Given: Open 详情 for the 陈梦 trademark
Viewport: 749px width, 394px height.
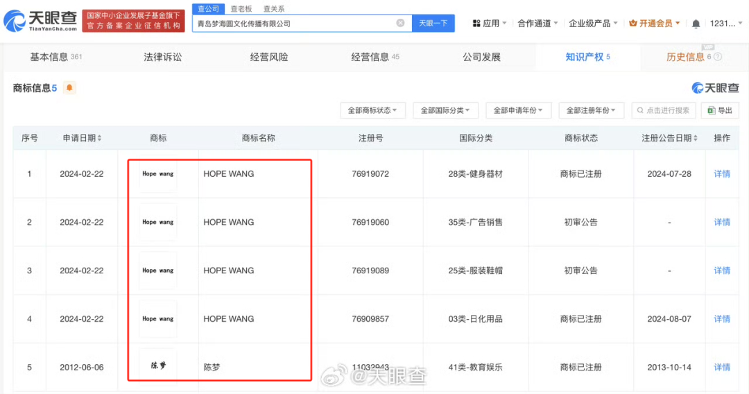Looking at the screenshot, I should [x=722, y=367].
